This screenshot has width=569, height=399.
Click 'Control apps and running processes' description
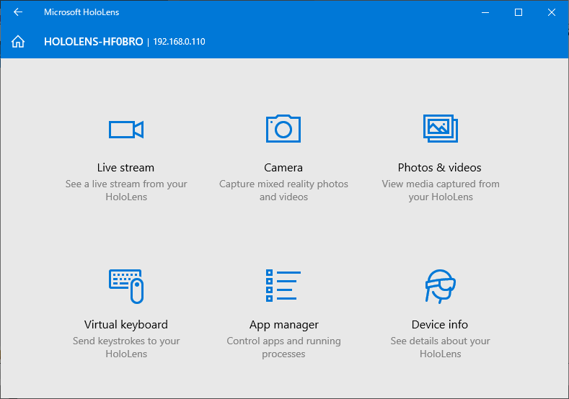pos(283,347)
